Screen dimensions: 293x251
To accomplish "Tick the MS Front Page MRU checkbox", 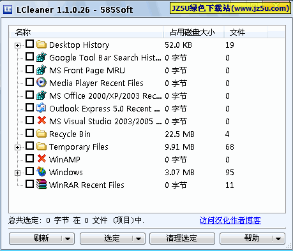I will coord(29,69).
